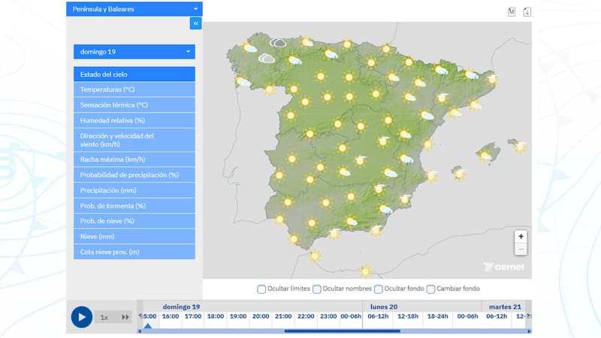Select lunes 20 06-12h slot
This screenshot has height=338, width=601.
coord(378,316)
